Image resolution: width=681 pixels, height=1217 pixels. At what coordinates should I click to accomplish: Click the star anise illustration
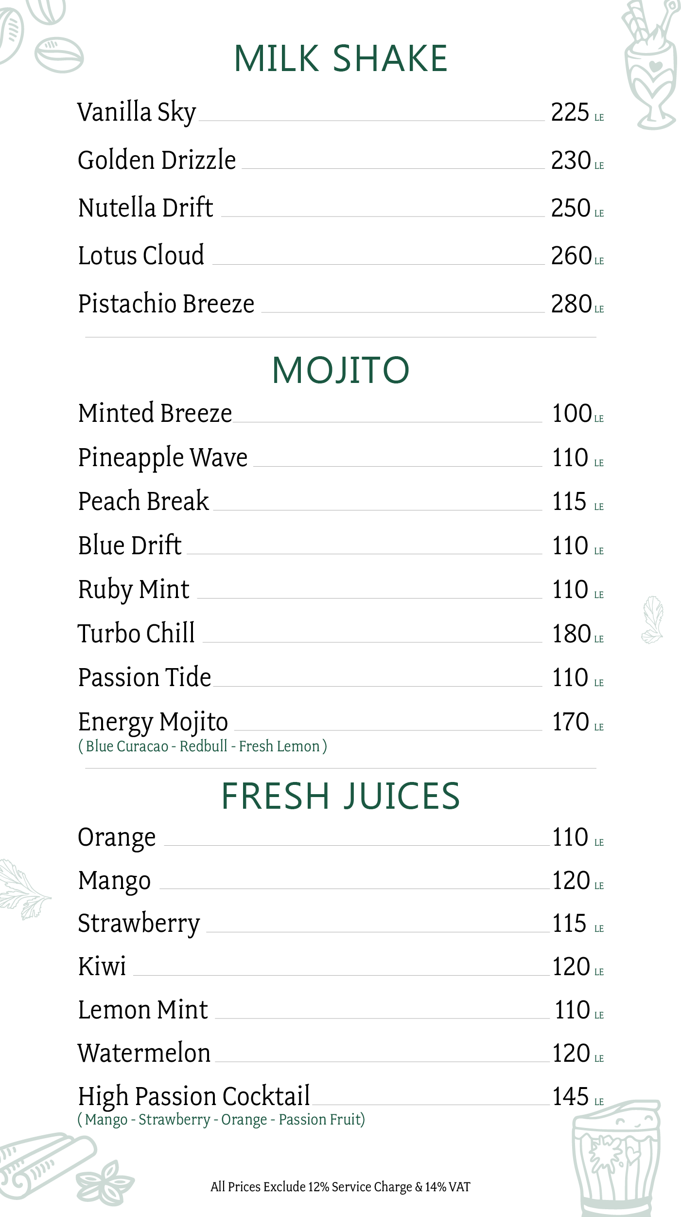pyautogui.click(x=104, y=1183)
